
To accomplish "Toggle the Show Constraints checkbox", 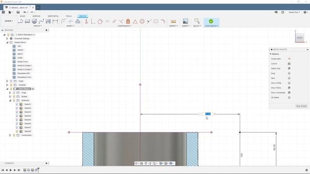I will pos(289,92).
